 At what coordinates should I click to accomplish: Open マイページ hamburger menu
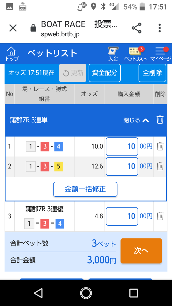pos(161,54)
